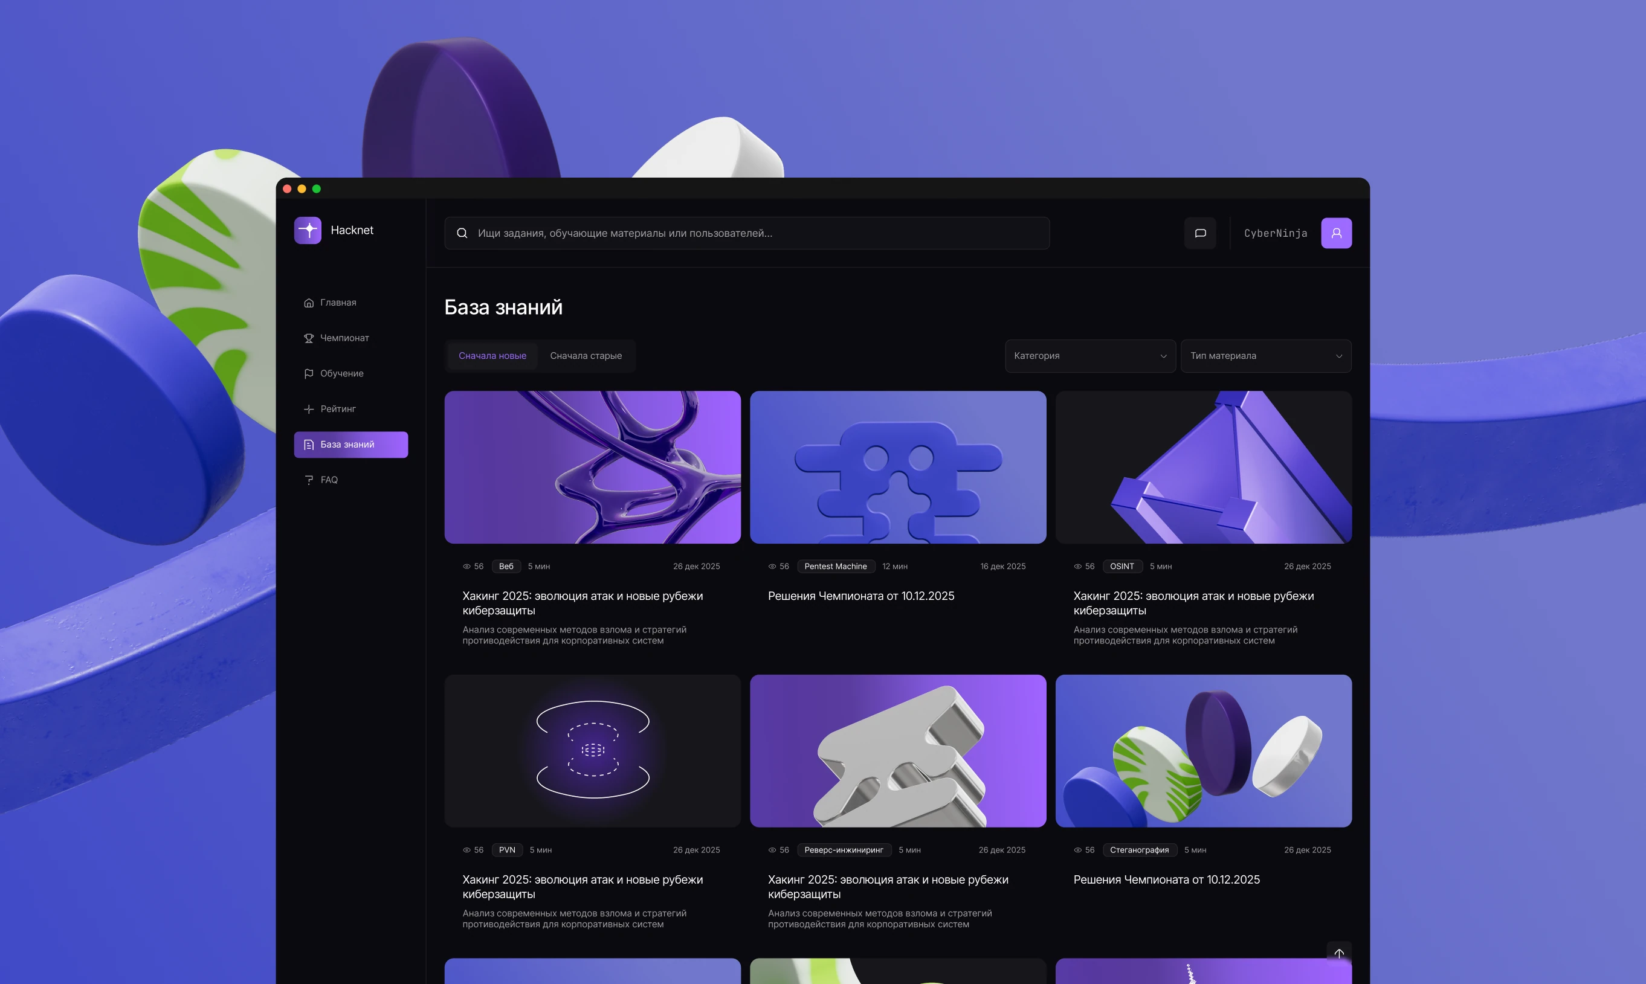
Task: Click the views eye icon on the Pentest Machine card
Action: pos(772,566)
